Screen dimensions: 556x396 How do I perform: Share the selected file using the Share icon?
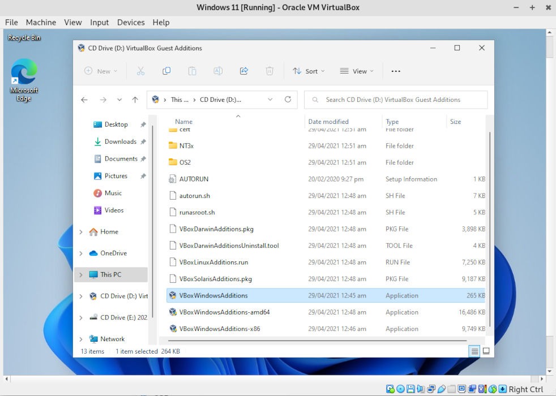[x=244, y=70]
